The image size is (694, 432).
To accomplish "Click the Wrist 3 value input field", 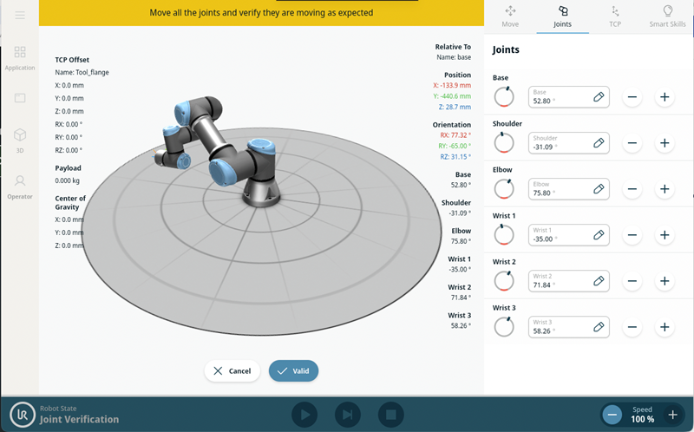I will [560, 327].
